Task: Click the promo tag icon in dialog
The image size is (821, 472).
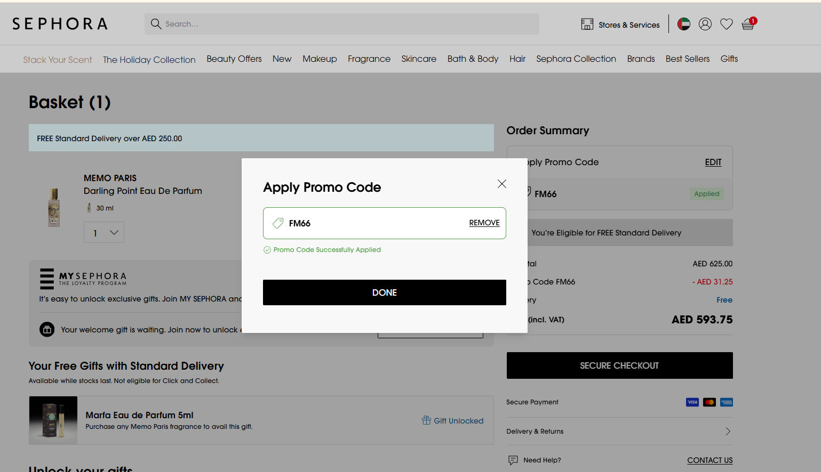Action: [x=278, y=223]
